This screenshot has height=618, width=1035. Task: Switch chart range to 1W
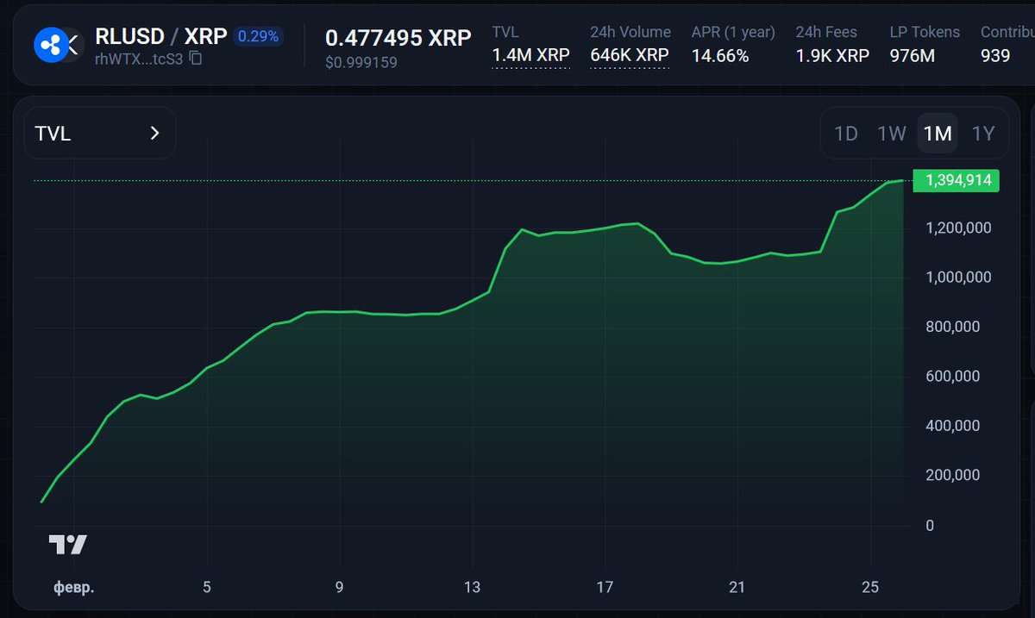coord(892,134)
